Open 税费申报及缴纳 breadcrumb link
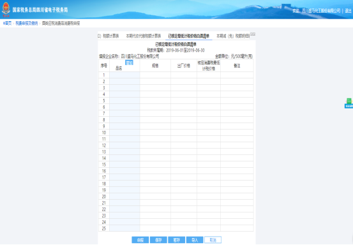Image resolution: width=353 pixels, height=245 pixels. click(27, 24)
